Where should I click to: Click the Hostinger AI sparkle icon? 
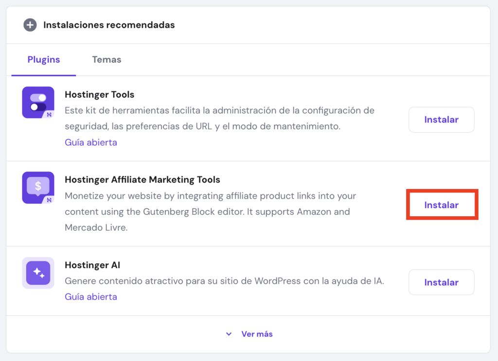pos(38,273)
